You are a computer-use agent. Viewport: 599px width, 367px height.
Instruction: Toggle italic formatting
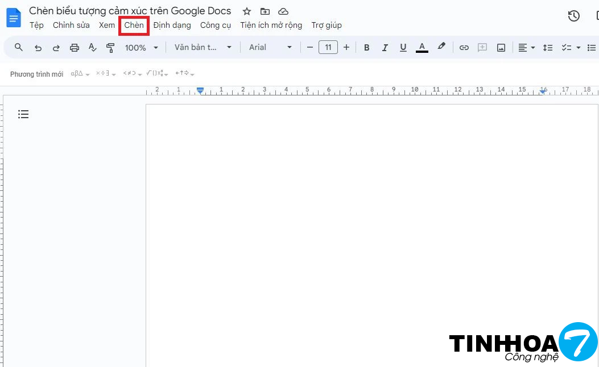[385, 48]
